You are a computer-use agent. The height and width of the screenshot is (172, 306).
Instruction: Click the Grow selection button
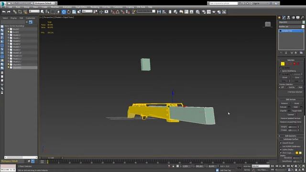click(x=297, y=77)
